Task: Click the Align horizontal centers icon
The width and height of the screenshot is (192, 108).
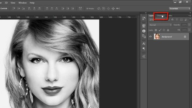Action: coord(34,8)
